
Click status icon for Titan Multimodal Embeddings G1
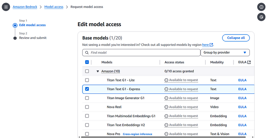click(x=166, y=116)
